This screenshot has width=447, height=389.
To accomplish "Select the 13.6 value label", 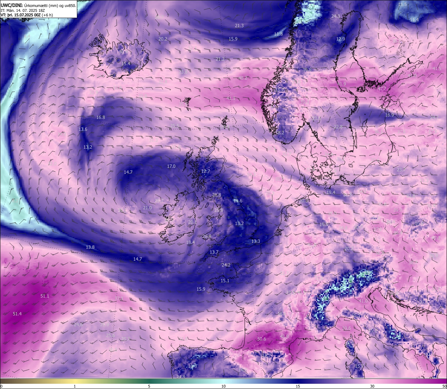I will click(83, 129).
